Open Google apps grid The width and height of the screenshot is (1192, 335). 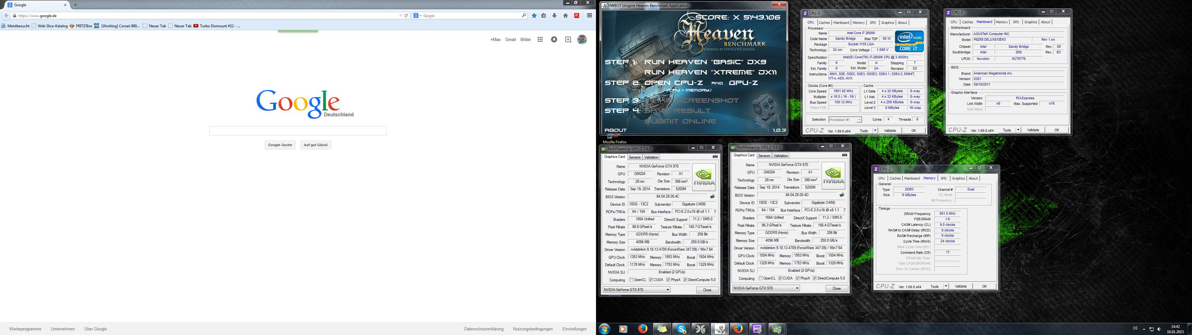pyautogui.click(x=540, y=40)
